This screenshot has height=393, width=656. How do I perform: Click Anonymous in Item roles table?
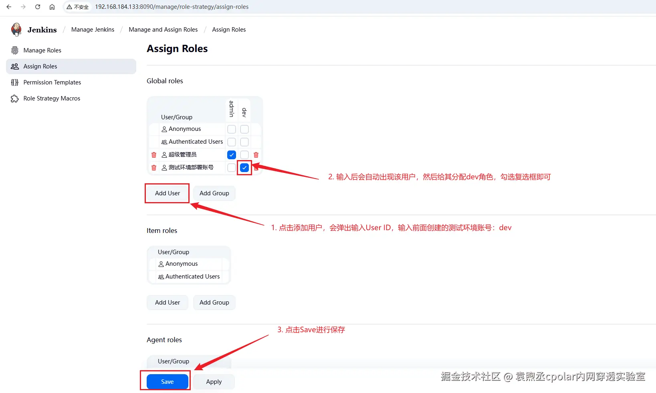(182, 264)
